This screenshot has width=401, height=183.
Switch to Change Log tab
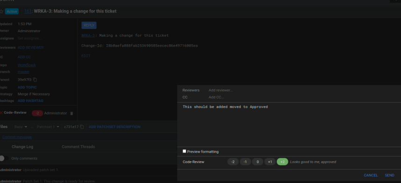22,147
